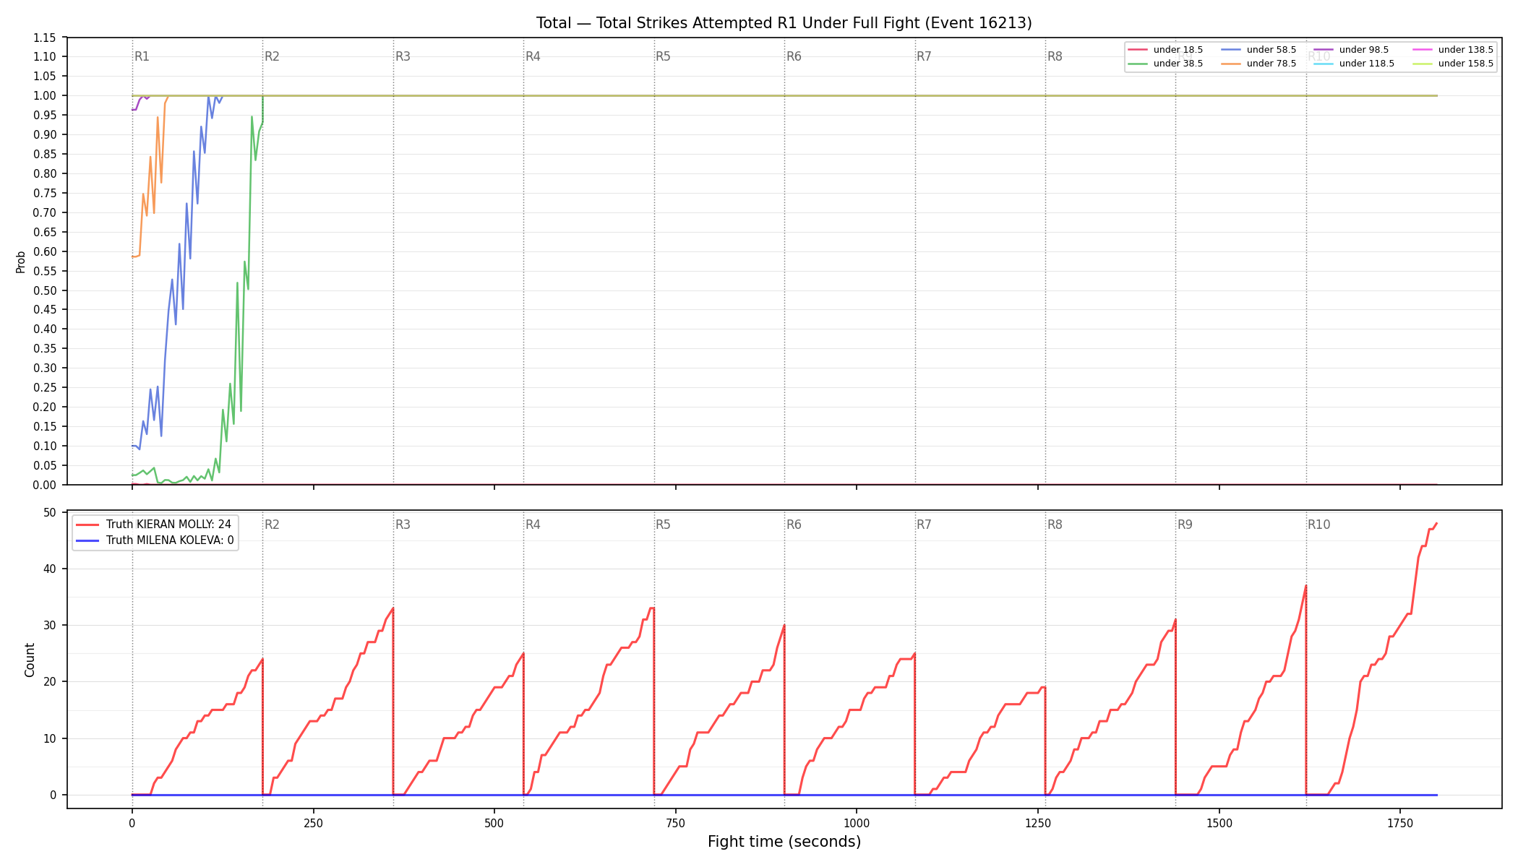Click the 250 tick label on the x-axis
The width and height of the screenshot is (1518, 867).
(313, 823)
